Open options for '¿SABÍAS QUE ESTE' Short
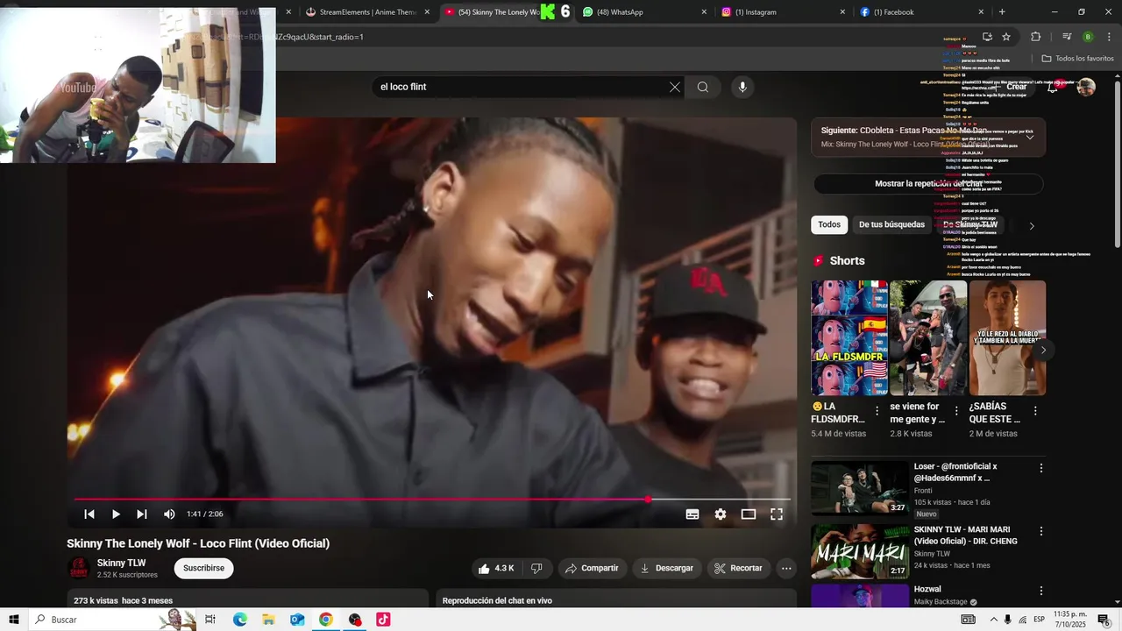Viewport: 1122px width, 631px height. (1035, 411)
